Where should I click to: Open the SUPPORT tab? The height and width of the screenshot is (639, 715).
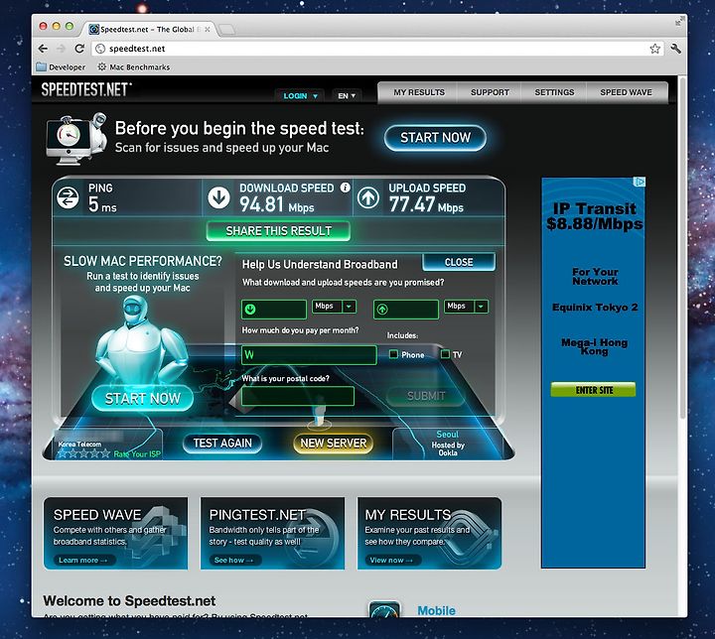pos(490,92)
